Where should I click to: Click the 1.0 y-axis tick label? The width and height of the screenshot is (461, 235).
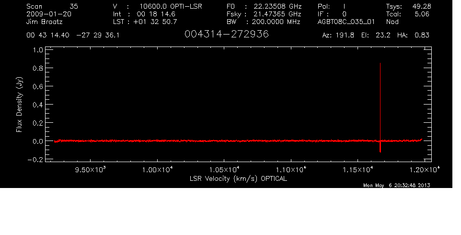[x=38, y=50]
